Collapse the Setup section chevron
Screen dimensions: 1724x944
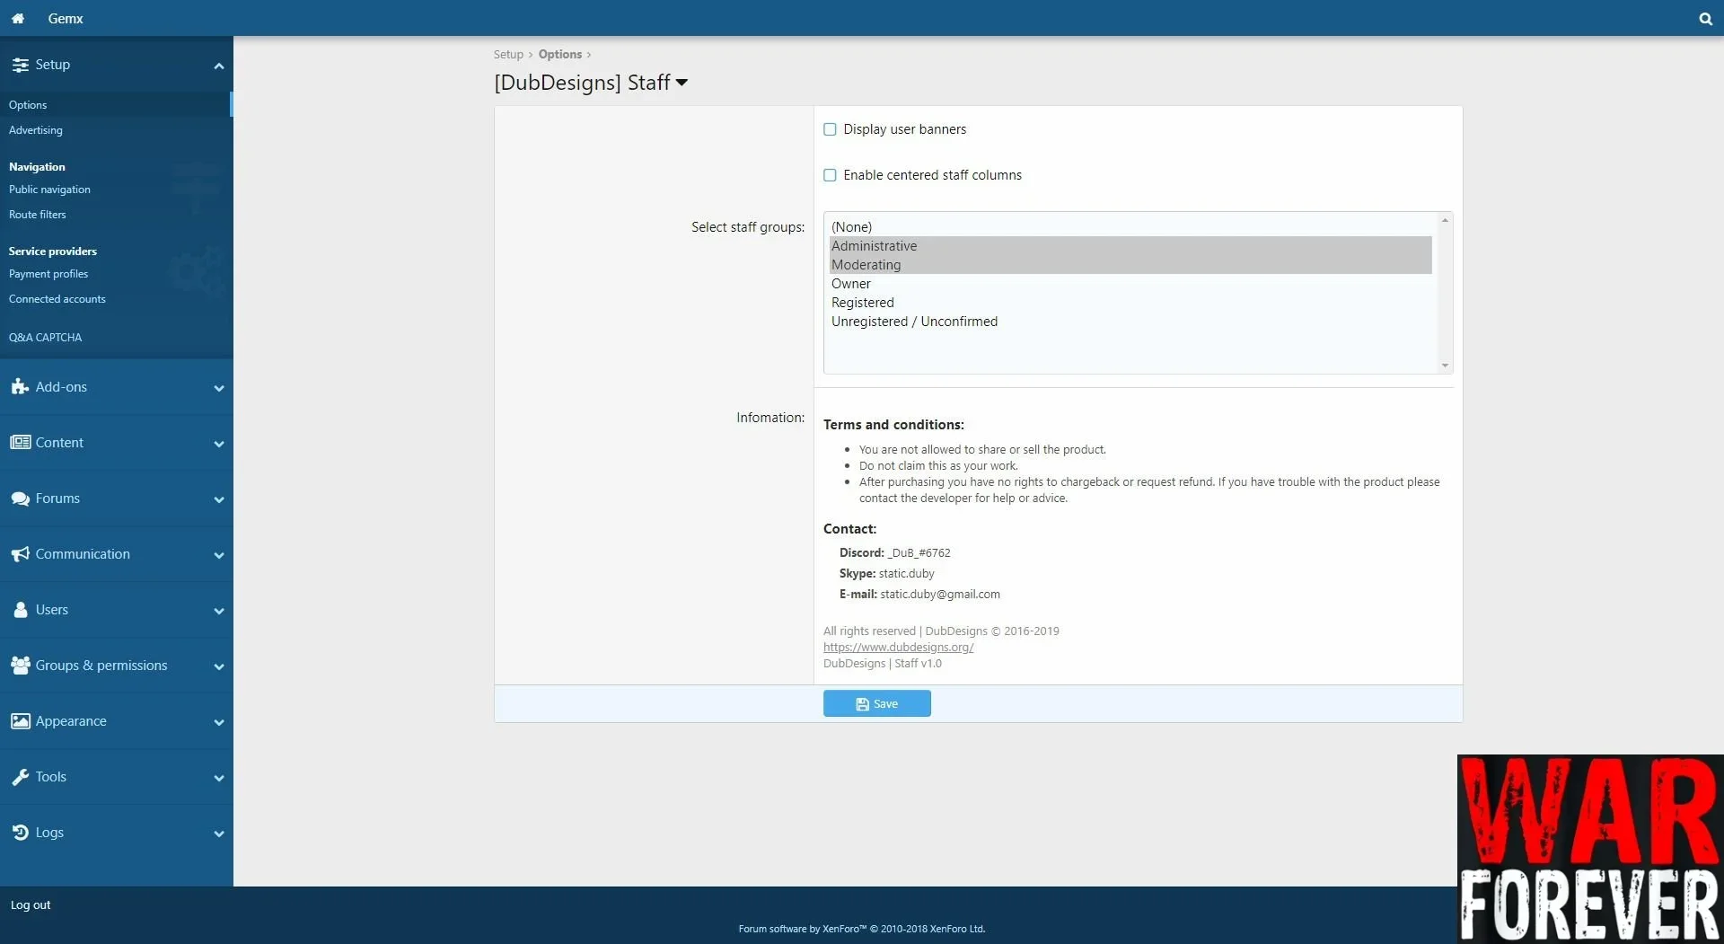[x=218, y=66]
